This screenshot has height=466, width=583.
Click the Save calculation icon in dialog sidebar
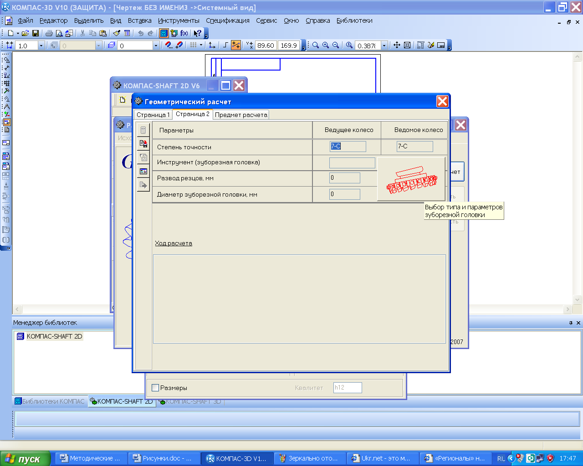point(143,144)
